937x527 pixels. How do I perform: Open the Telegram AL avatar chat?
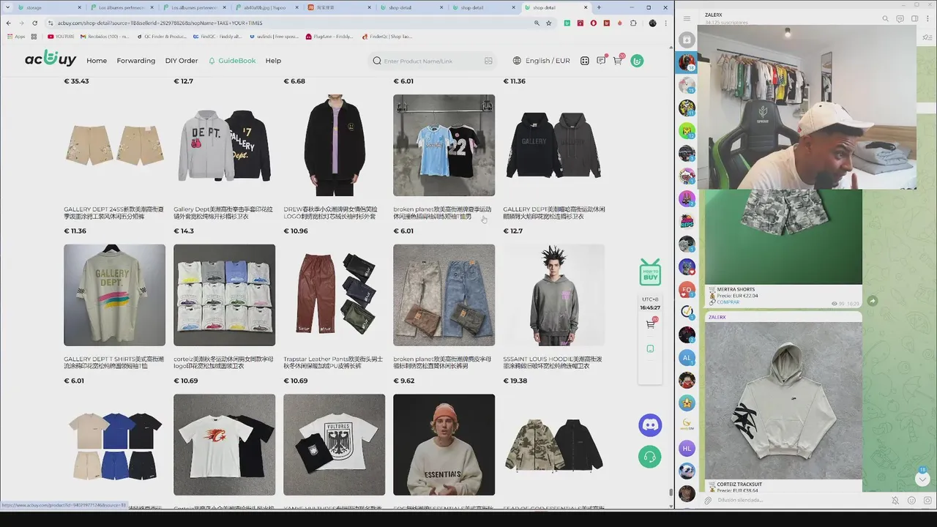(x=687, y=358)
